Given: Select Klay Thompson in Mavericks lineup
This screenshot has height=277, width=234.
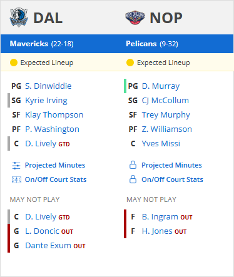Looking at the screenshot, I should 54,115.
